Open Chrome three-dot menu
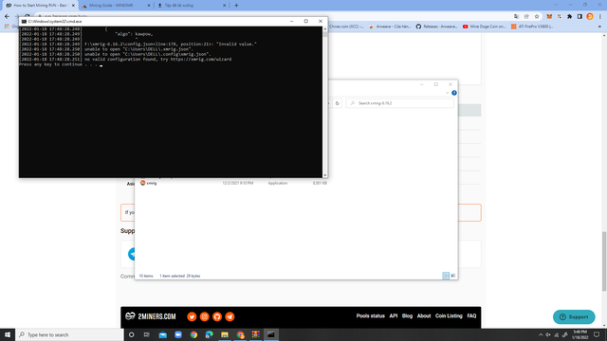Image resolution: width=607 pixels, height=341 pixels. pyautogui.click(x=600, y=16)
